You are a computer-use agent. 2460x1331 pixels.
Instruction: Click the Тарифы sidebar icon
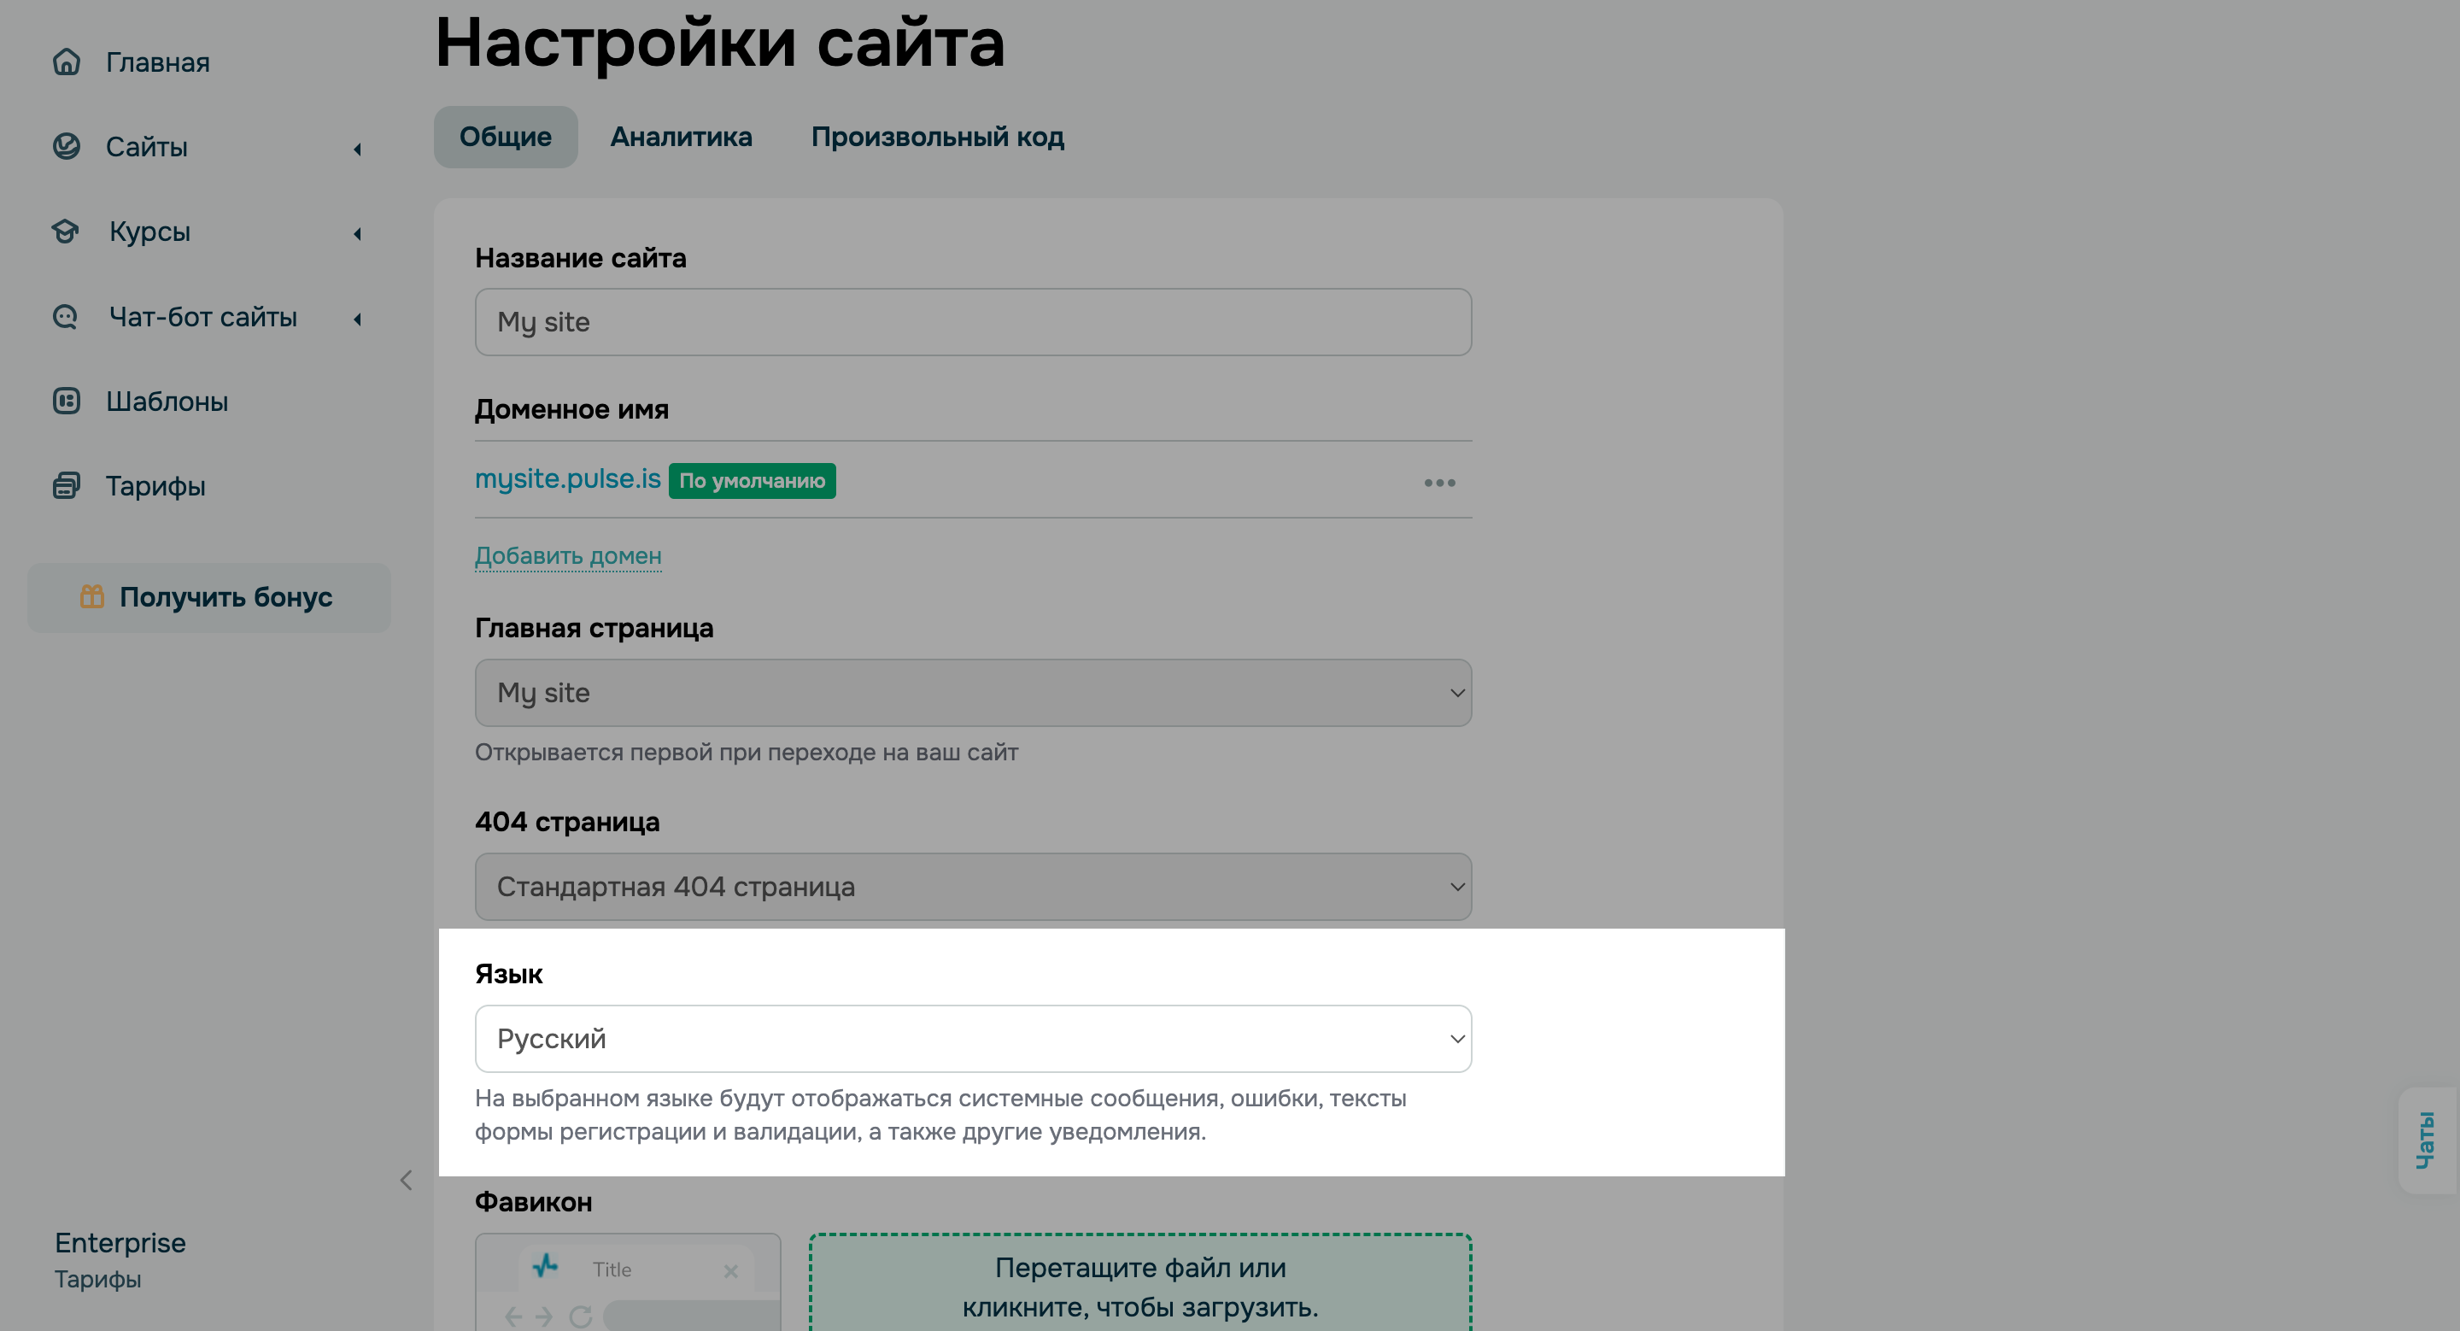coord(66,485)
